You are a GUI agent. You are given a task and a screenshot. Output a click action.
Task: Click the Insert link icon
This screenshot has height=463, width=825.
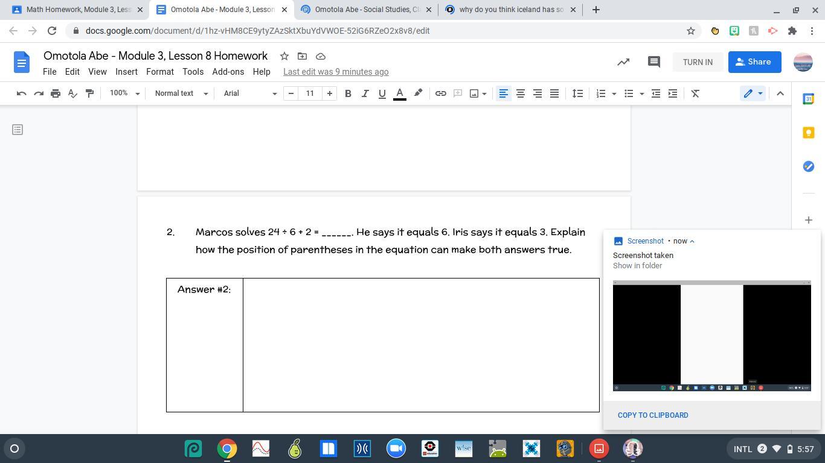tap(441, 93)
